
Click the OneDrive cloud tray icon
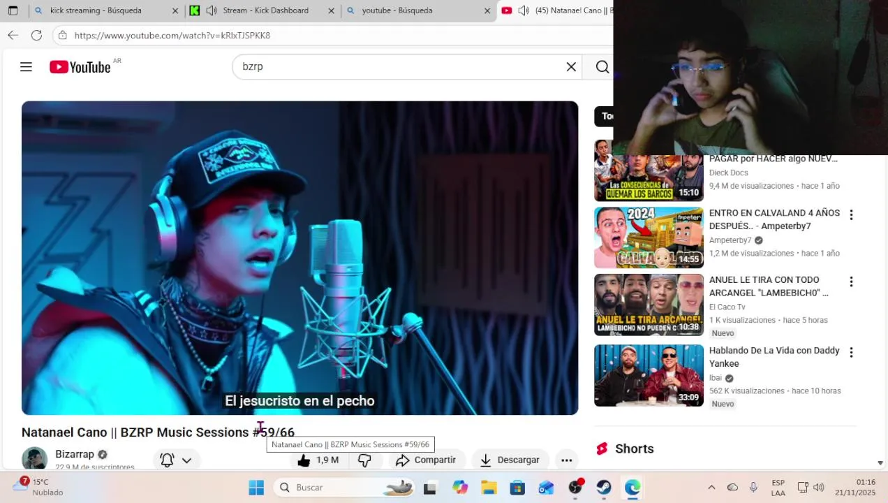(732, 488)
